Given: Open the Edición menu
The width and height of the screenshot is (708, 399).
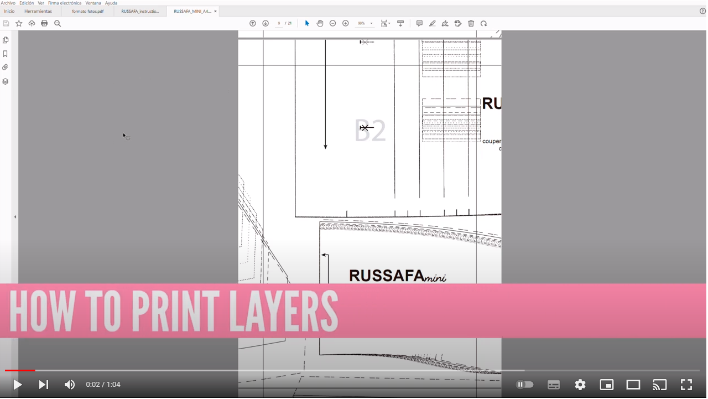Looking at the screenshot, I should [26, 3].
